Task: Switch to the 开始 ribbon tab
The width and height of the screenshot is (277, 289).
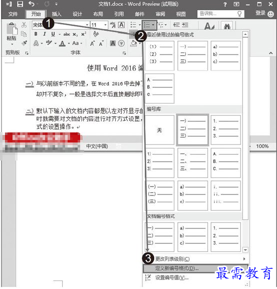Action: (36, 14)
